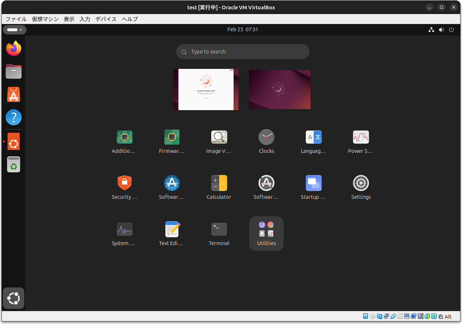Open the Trash from the dock

click(14, 164)
